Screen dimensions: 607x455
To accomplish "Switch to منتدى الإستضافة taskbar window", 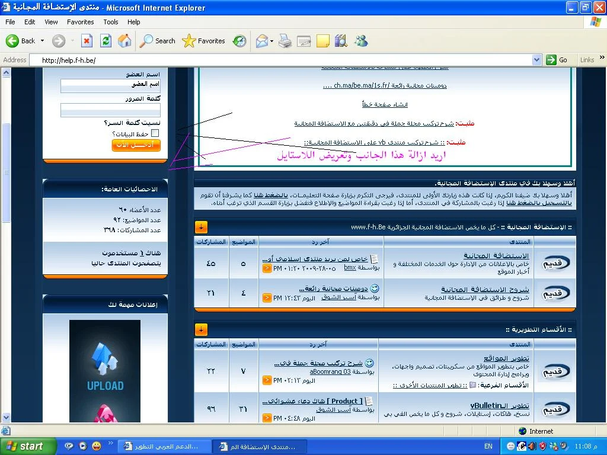I will pos(260,447).
